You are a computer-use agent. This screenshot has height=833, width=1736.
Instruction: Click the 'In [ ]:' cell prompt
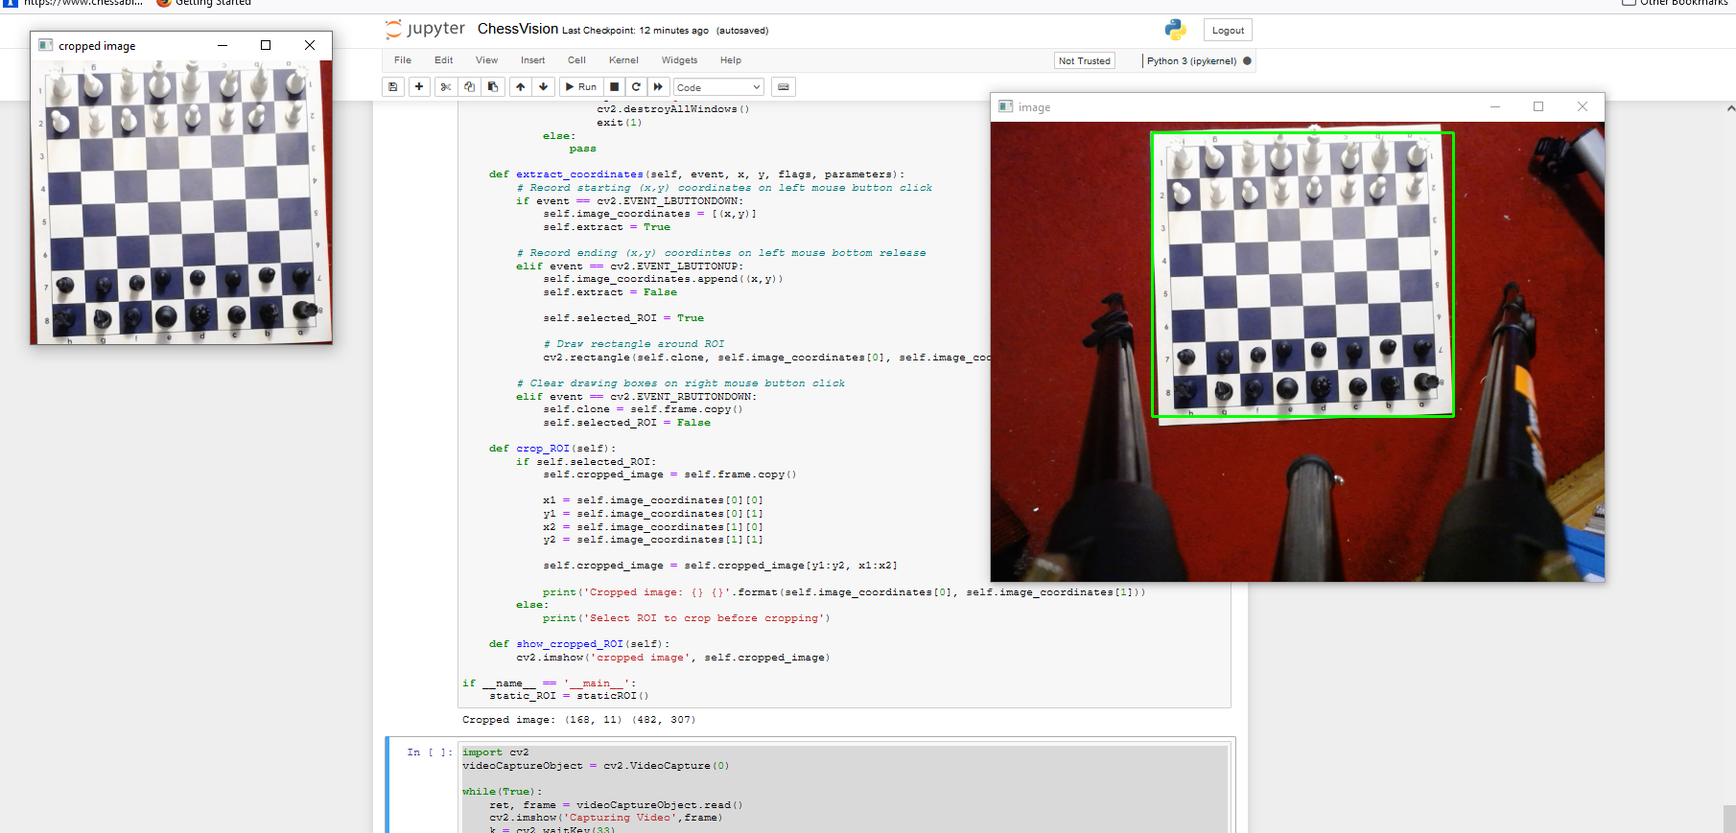coord(429,752)
